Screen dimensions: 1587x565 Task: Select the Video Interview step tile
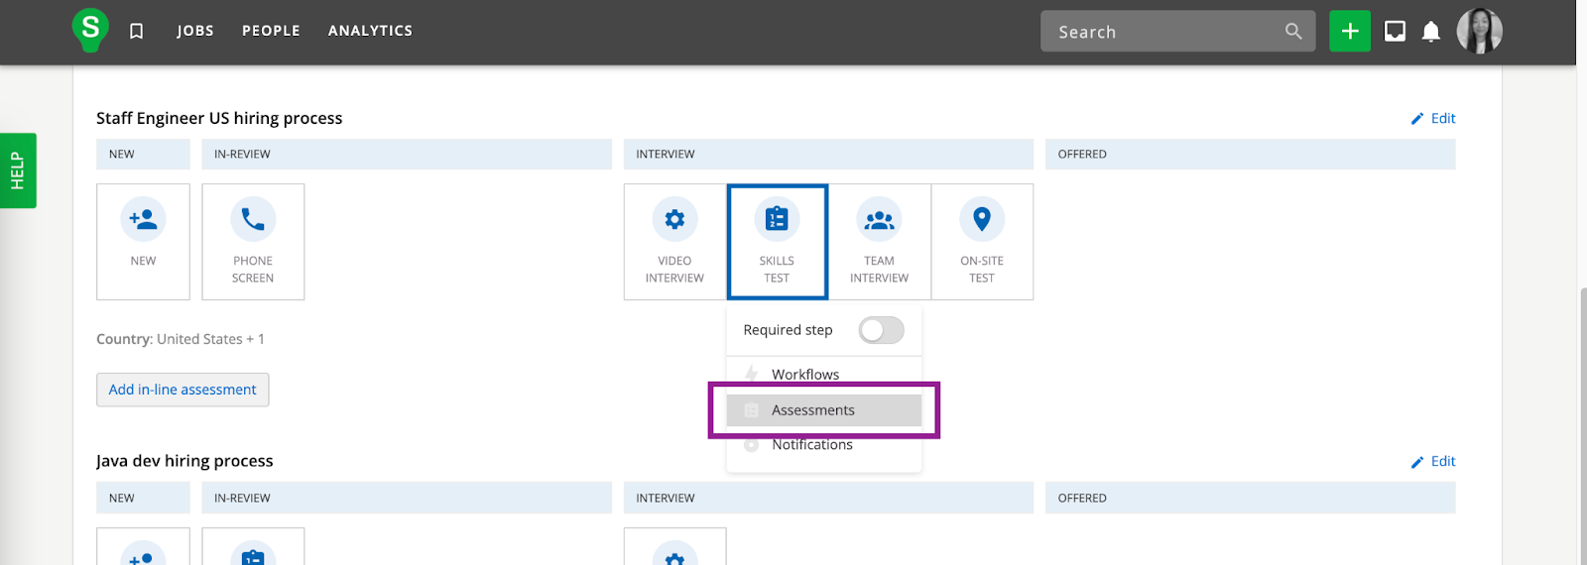point(674,242)
